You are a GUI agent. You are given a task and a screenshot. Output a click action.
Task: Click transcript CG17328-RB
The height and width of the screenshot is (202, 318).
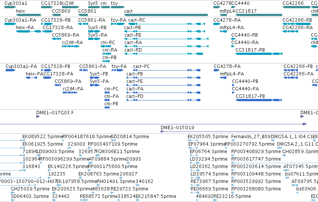56,20
